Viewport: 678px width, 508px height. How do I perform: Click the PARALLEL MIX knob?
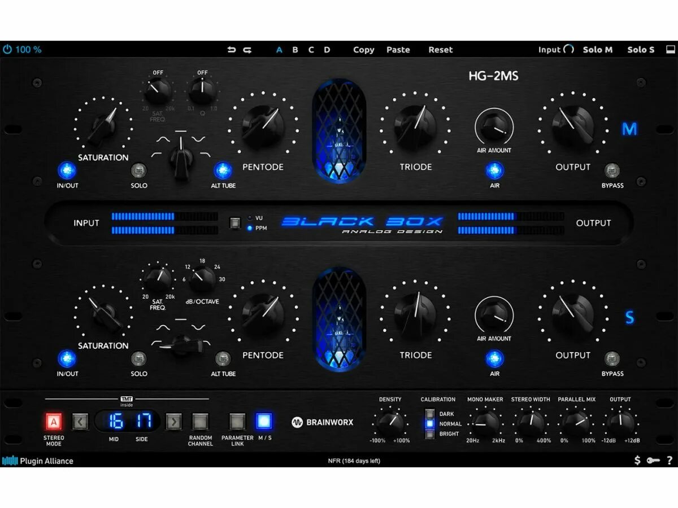point(576,423)
